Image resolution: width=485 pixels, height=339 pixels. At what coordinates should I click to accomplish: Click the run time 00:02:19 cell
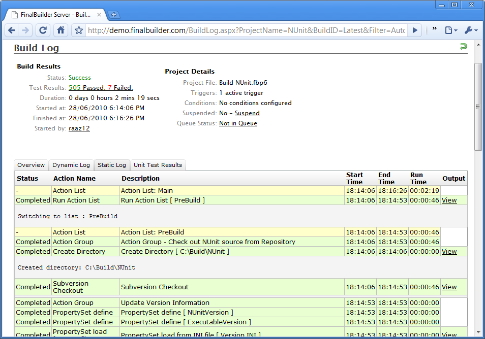pyautogui.click(x=425, y=190)
